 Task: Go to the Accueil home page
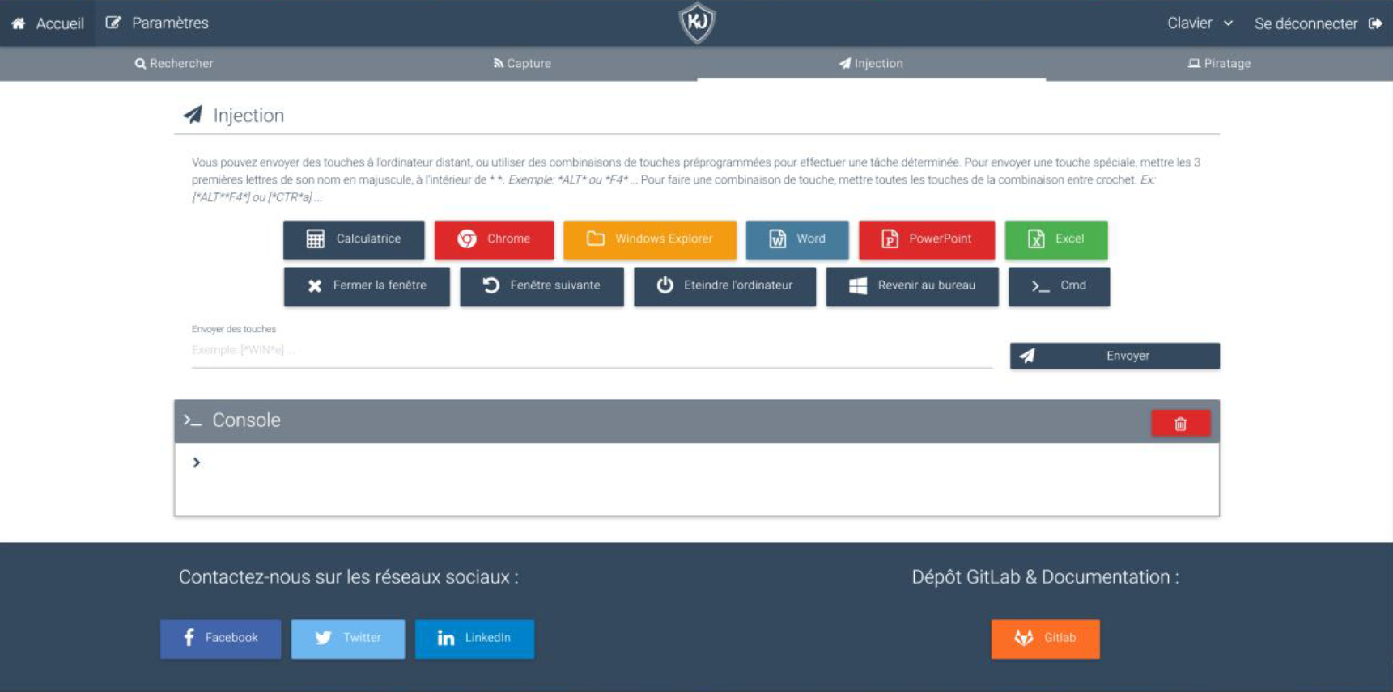48,23
